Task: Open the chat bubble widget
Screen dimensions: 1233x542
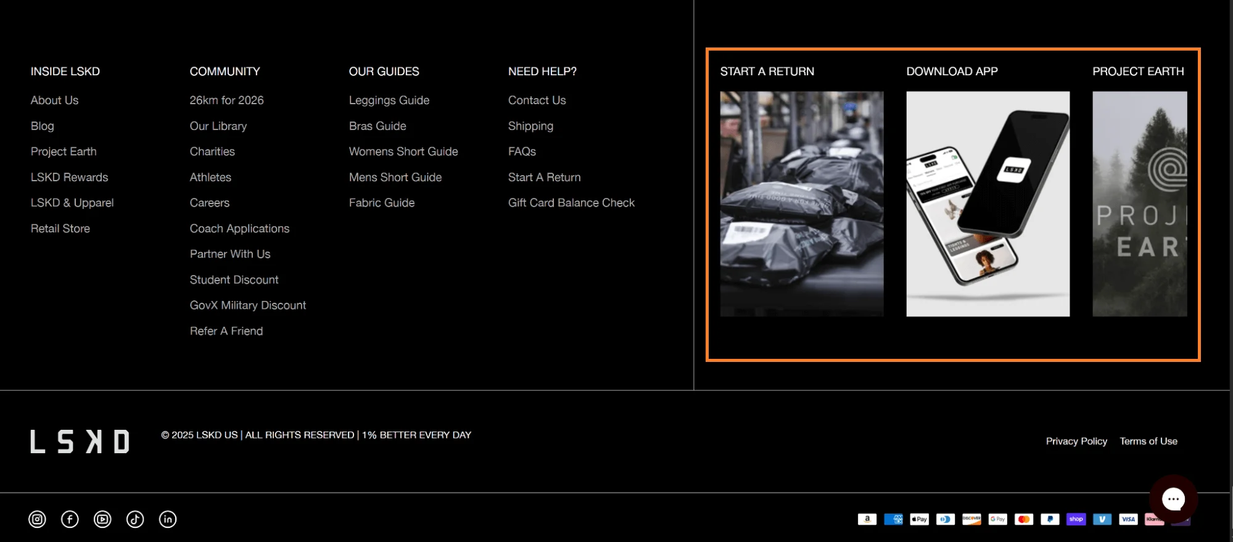Action: tap(1173, 499)
